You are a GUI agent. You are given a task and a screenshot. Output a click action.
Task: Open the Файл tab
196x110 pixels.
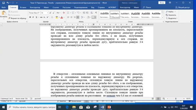[4, 7]
